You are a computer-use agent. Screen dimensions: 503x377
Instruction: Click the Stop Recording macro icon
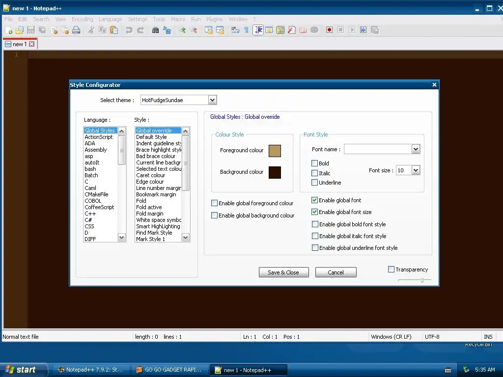341,30
